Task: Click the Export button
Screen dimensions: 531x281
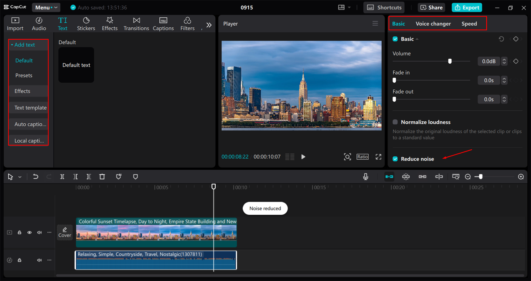Action: tap(467, 7)
